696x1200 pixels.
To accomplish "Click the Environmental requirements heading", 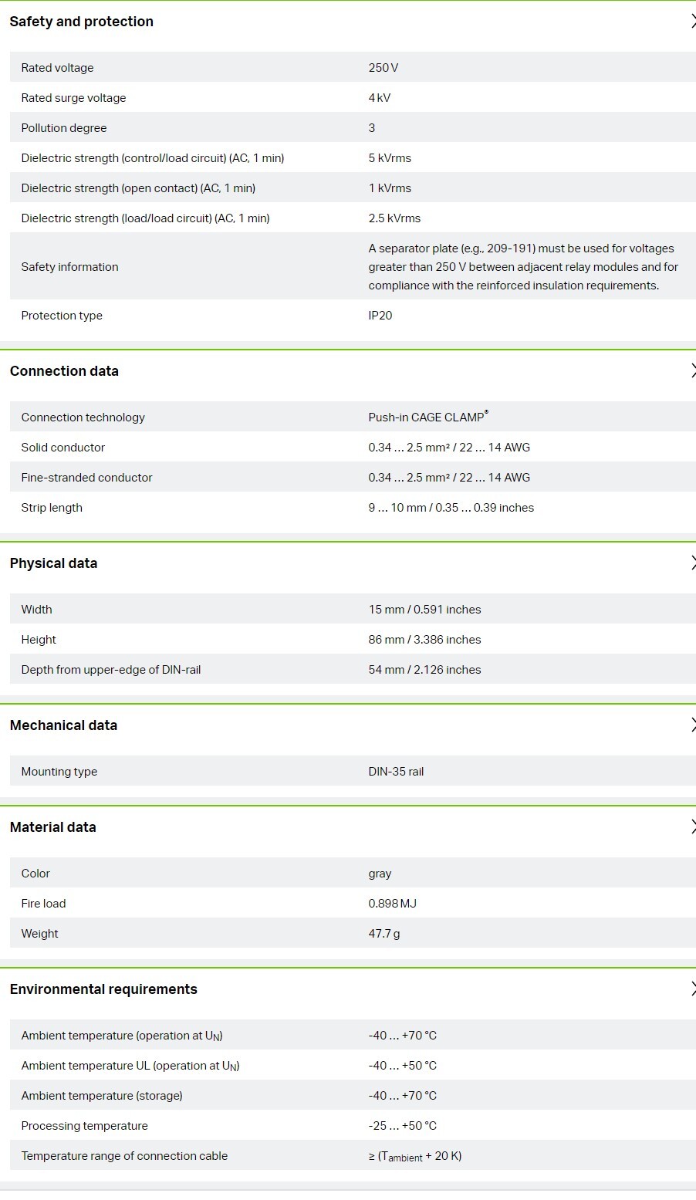I will pyautogui.click(x=103, y=989).
